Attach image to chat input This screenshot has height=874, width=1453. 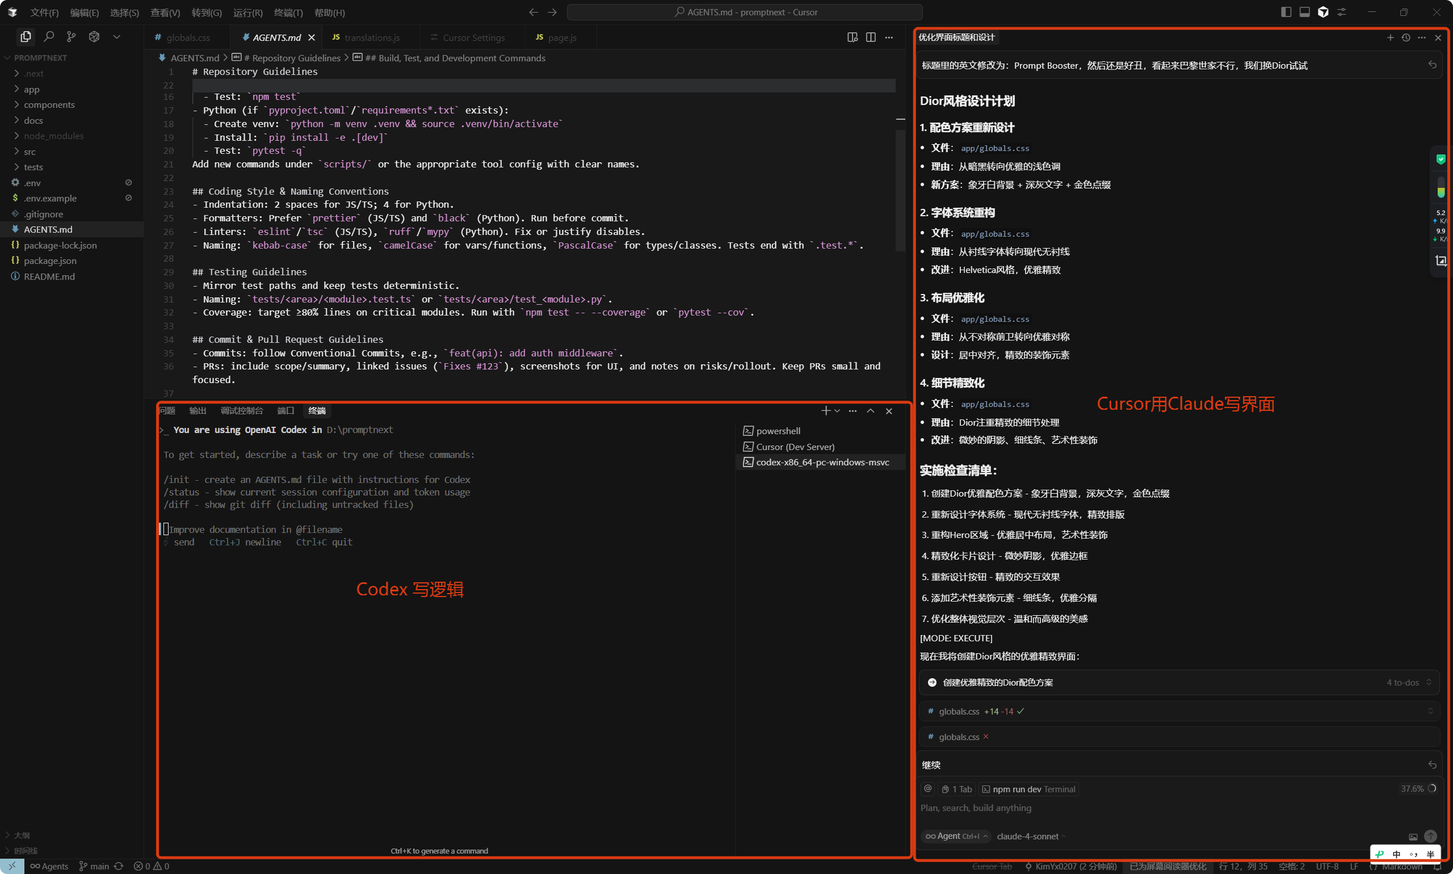1413,837
